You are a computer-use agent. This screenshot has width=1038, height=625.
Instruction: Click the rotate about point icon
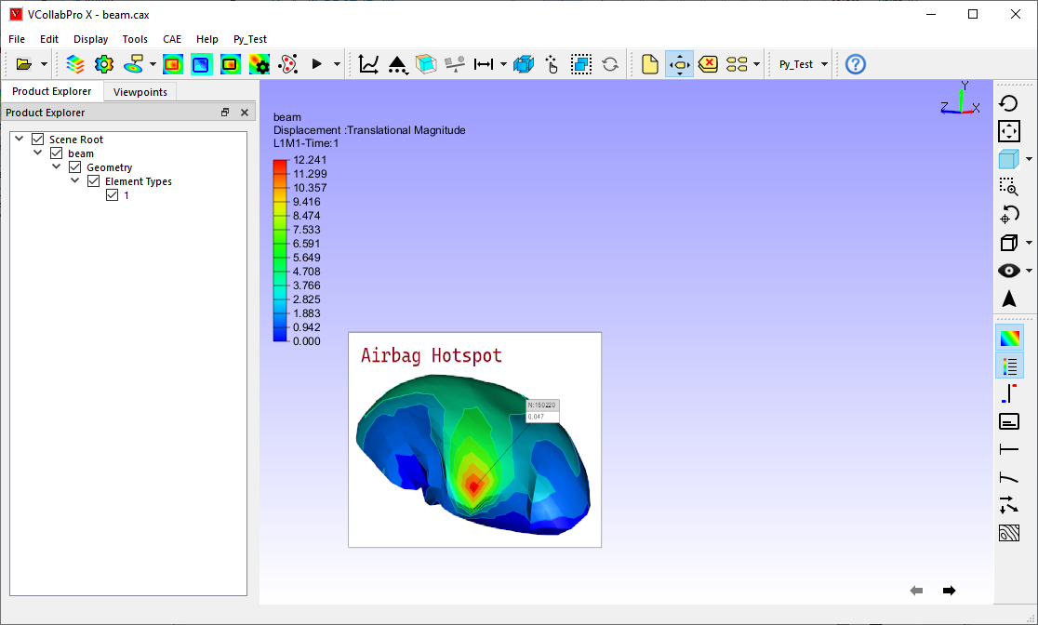click(1009, 215)
